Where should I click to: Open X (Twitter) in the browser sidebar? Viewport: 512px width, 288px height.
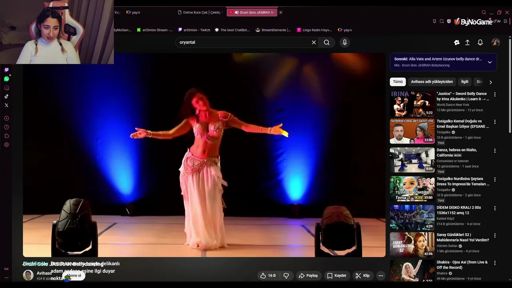point(6,105)
